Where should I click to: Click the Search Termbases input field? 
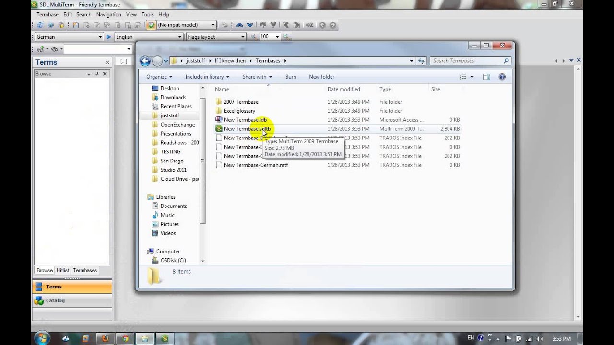(x=470, y=61)
